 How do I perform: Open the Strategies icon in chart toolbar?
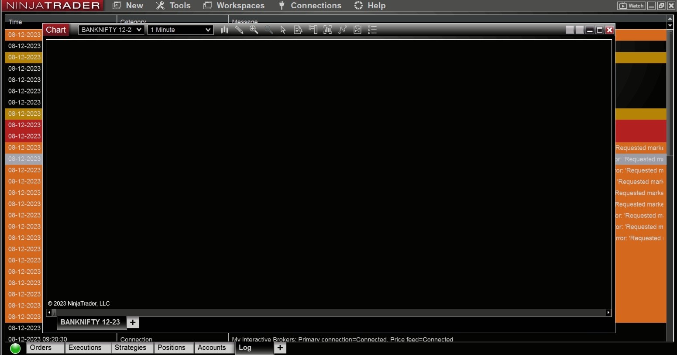pyautogui.click(x=357, y=30)
